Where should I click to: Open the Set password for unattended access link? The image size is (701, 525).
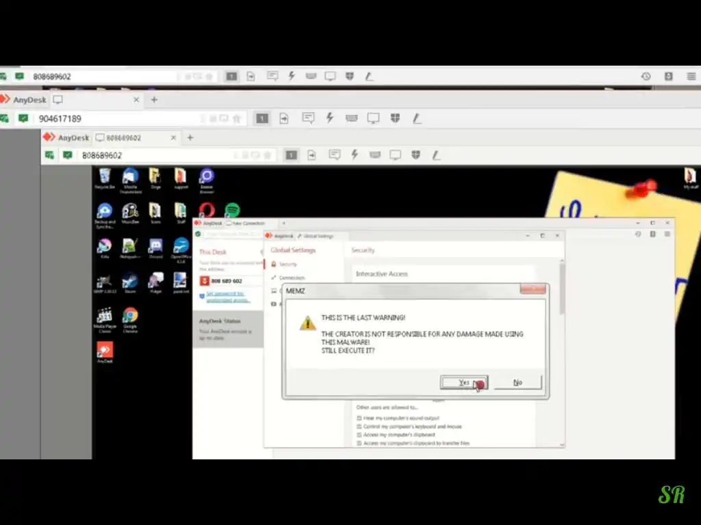click(x=227, y=297)
